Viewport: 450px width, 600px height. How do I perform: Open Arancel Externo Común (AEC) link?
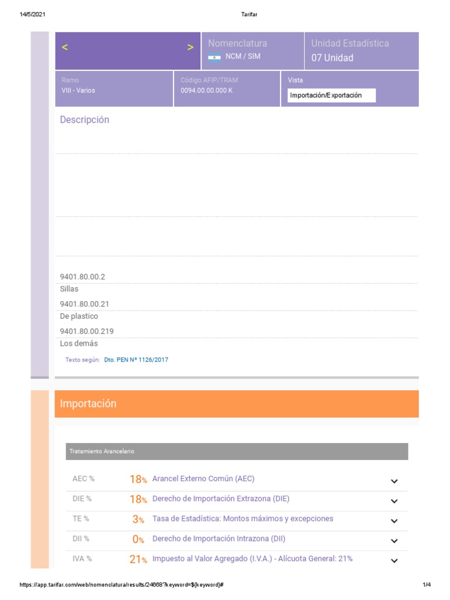[203, 479]
